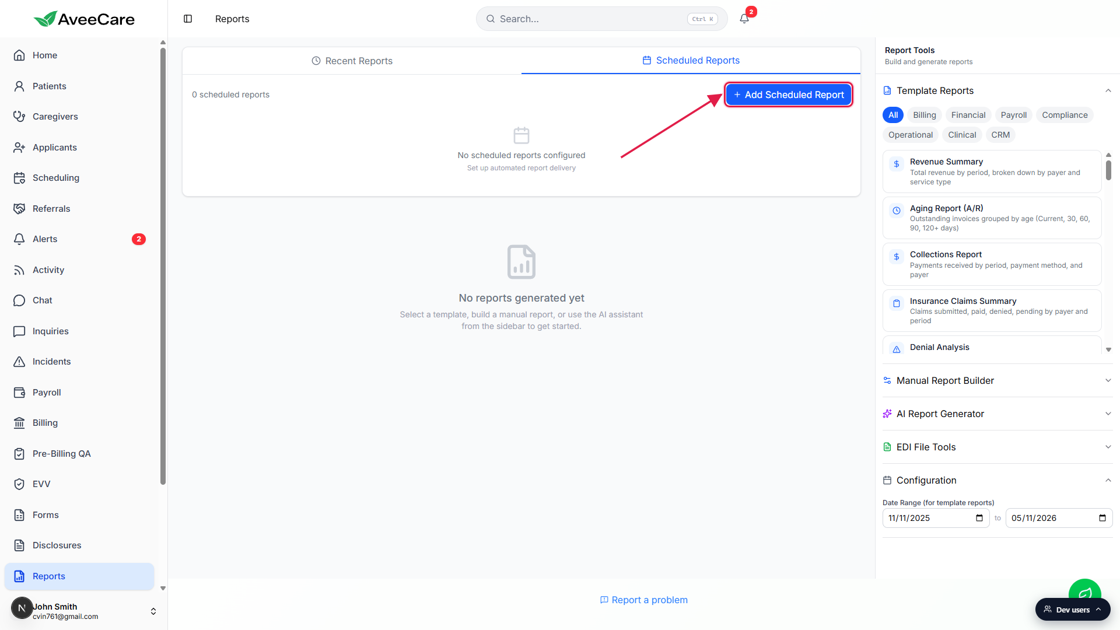Open Inquiries message icon
The width and height of the screenshot is (1120, 630).
19,331
